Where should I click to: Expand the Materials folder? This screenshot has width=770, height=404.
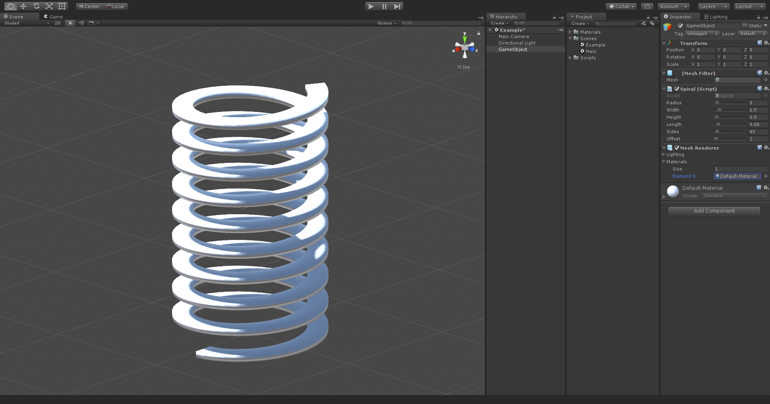570,32
